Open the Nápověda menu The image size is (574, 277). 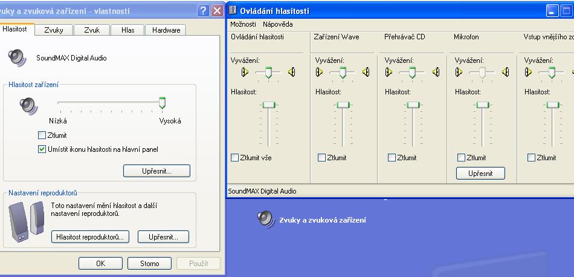tap(278, 24)
